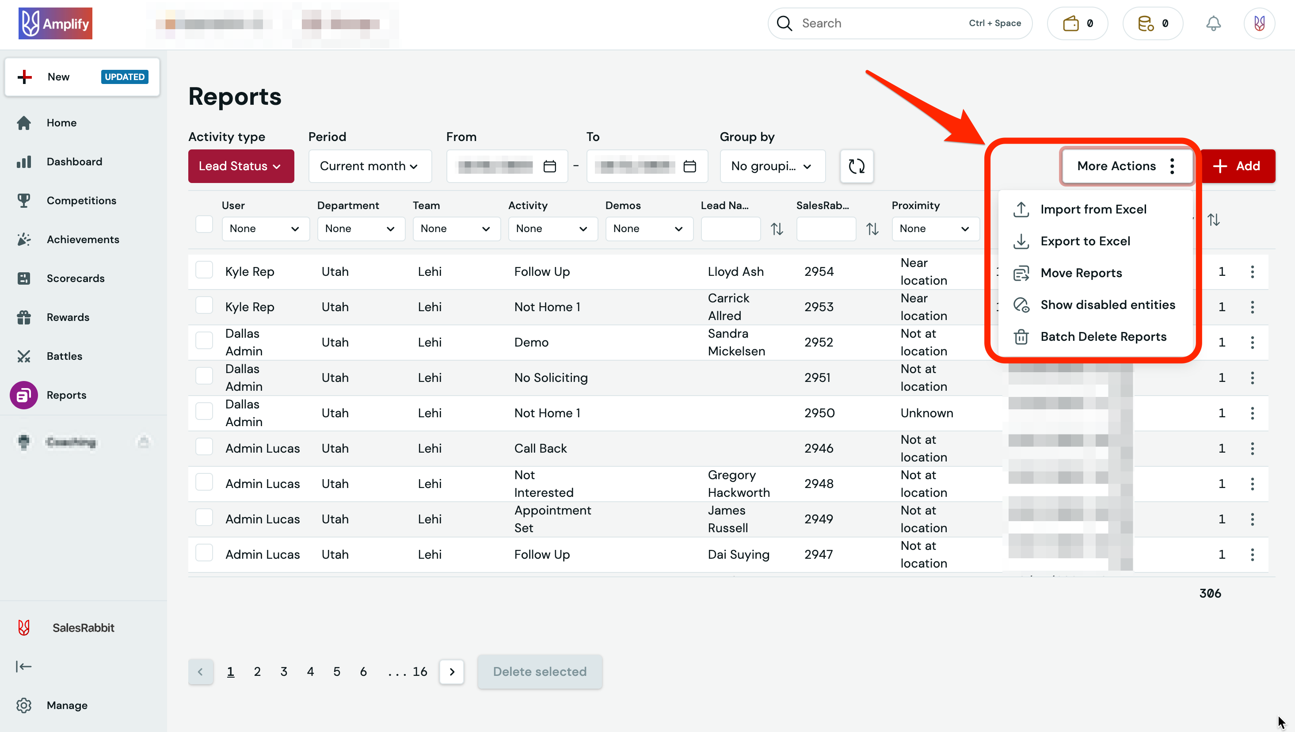This screenshot has height=732, width=1295.
Task: Open the Manage settings gear
Action: click(23, 705)
